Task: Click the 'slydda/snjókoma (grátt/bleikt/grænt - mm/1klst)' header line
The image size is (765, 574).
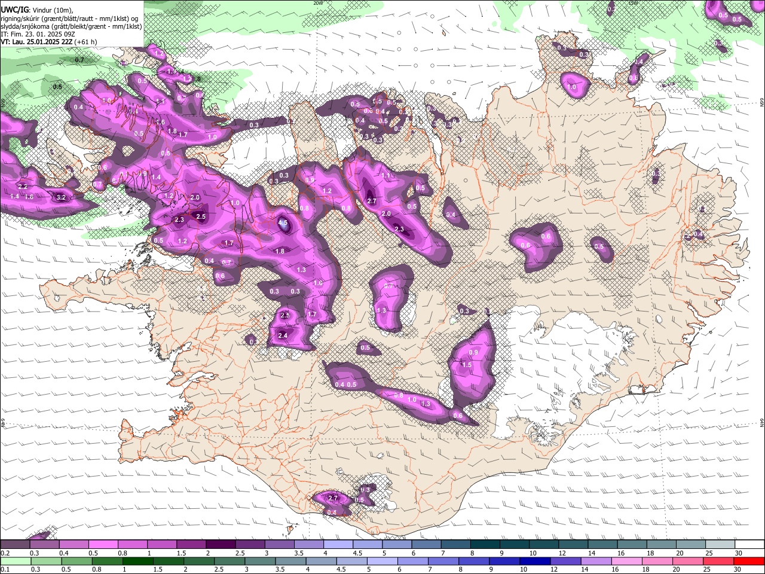Action: point(71,26)
